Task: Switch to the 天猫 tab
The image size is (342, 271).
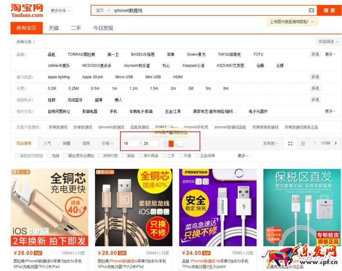Action: (53, 28)
